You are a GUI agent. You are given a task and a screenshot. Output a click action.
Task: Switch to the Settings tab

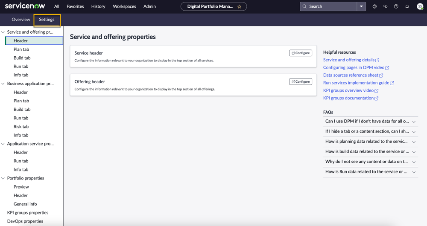coord(47,20)
